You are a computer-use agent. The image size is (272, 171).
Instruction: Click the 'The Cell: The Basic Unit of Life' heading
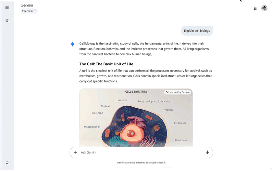(x=106, y=64)
